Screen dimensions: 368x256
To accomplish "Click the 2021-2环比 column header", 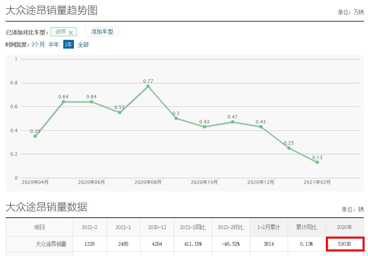I will click(231, 227).
